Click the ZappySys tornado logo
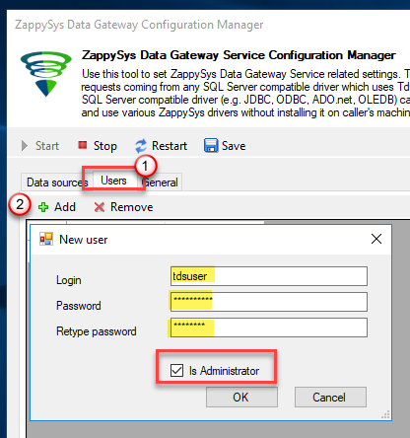 click(46, 74)
